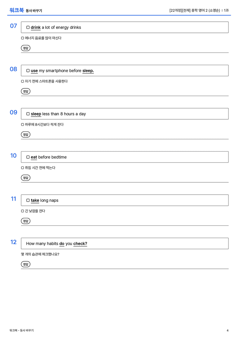Click the 정답 badge under question 10

click(25, 178)
